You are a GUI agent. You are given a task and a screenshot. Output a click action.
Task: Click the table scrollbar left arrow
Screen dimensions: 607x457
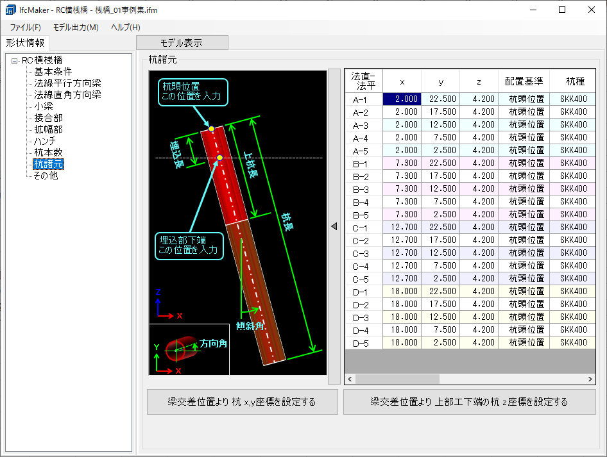coord(350,379)
